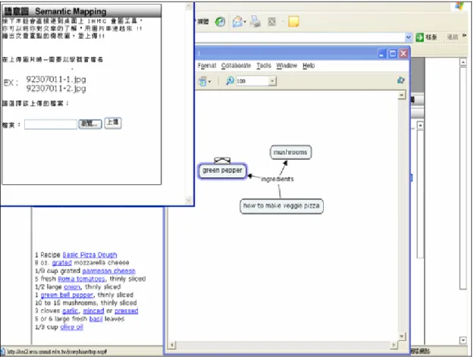Open the minced link
Screen dimensions: 474x357
(x=93, y=311)
